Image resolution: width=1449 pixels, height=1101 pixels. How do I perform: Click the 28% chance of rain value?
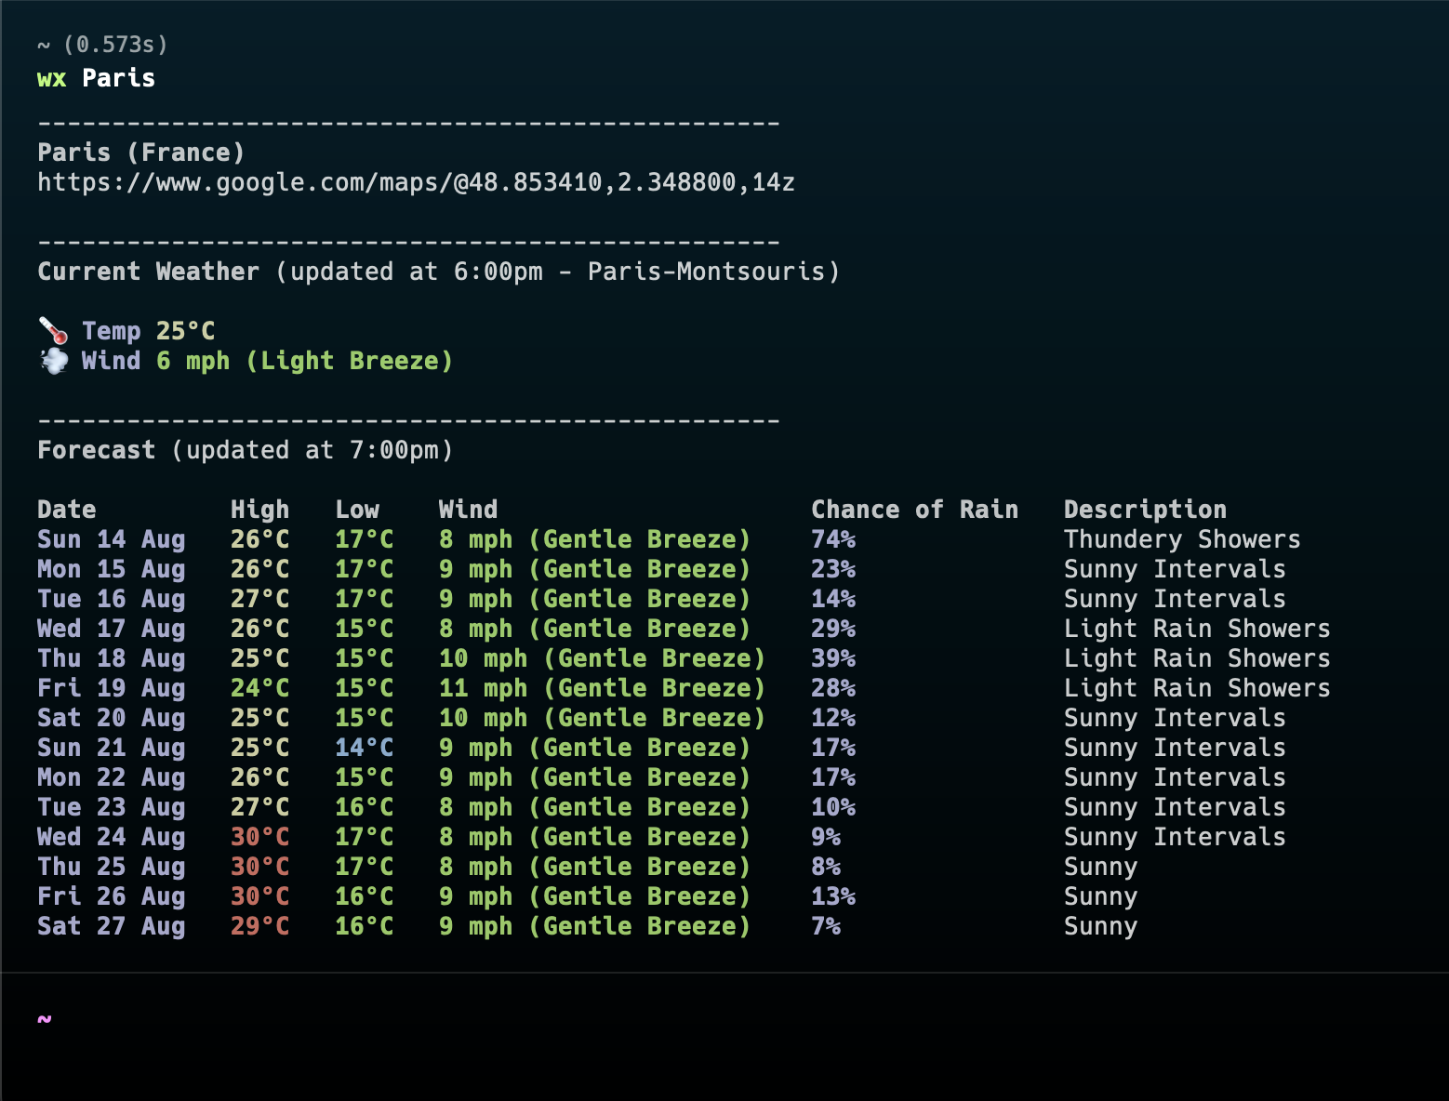(833, 688)
